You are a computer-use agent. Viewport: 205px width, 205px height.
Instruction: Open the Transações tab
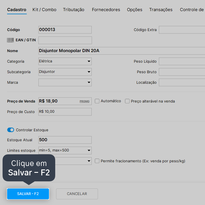[161, 10]
